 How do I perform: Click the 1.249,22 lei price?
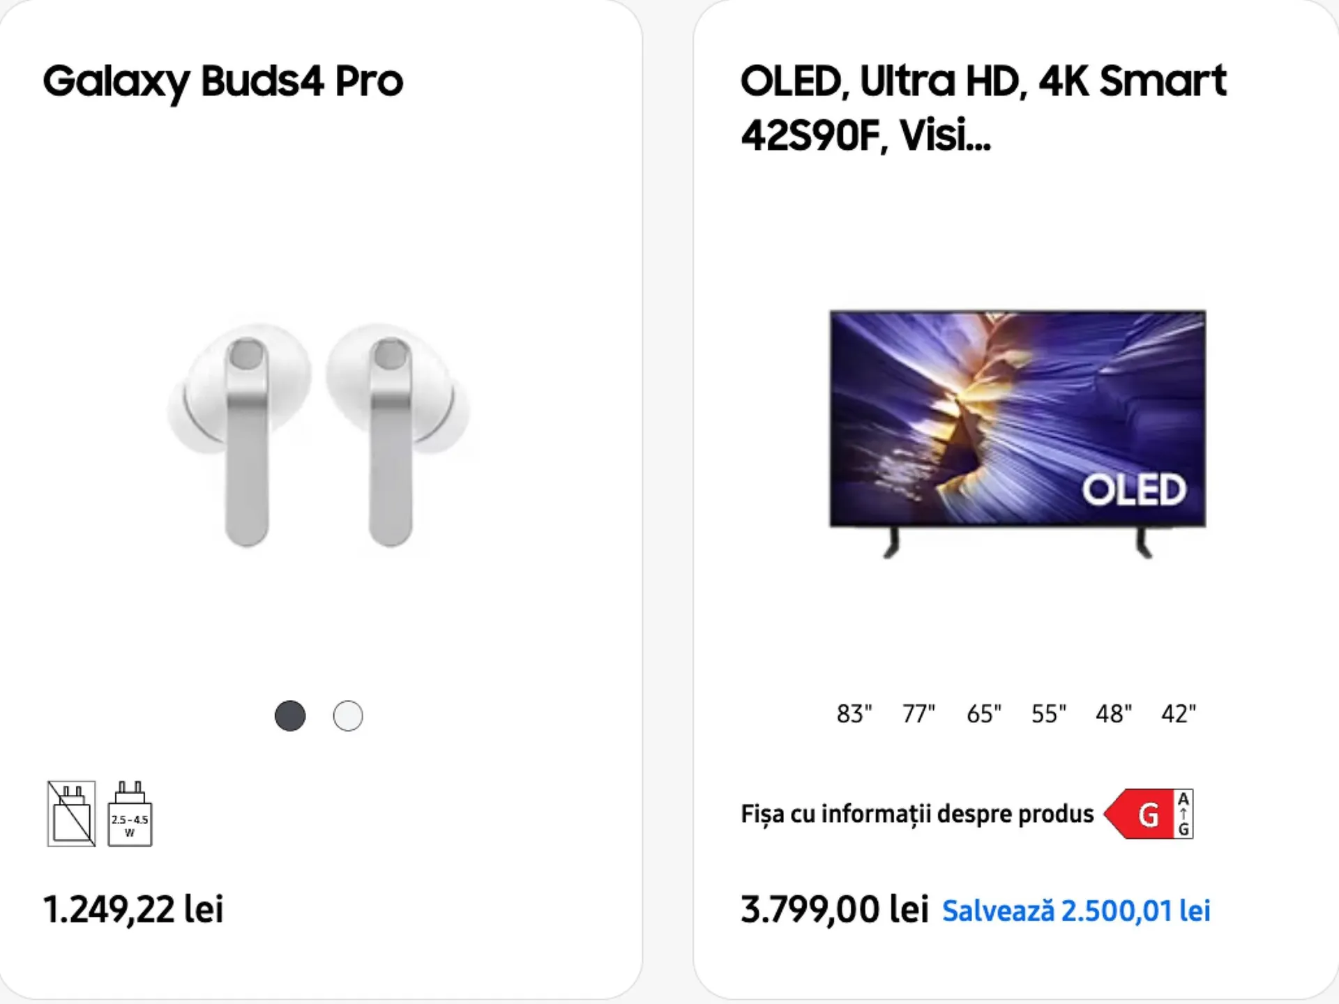133,909
